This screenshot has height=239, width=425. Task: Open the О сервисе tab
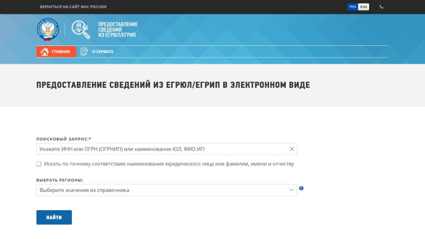tap(97, 51)
